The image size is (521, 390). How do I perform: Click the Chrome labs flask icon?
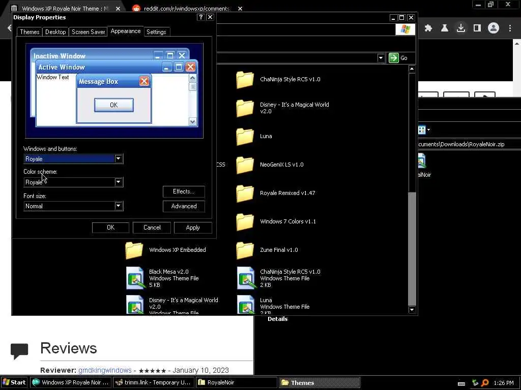pos(445,28)
